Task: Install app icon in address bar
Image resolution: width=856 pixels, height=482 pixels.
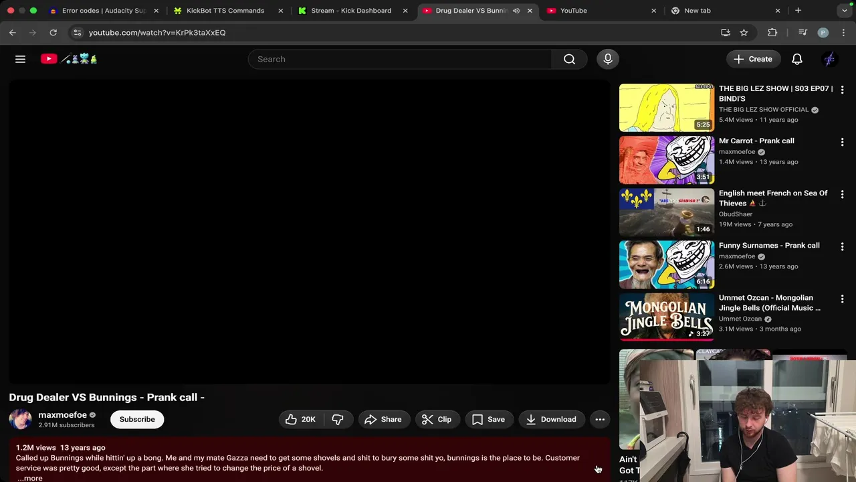Action: coord(726,32)
